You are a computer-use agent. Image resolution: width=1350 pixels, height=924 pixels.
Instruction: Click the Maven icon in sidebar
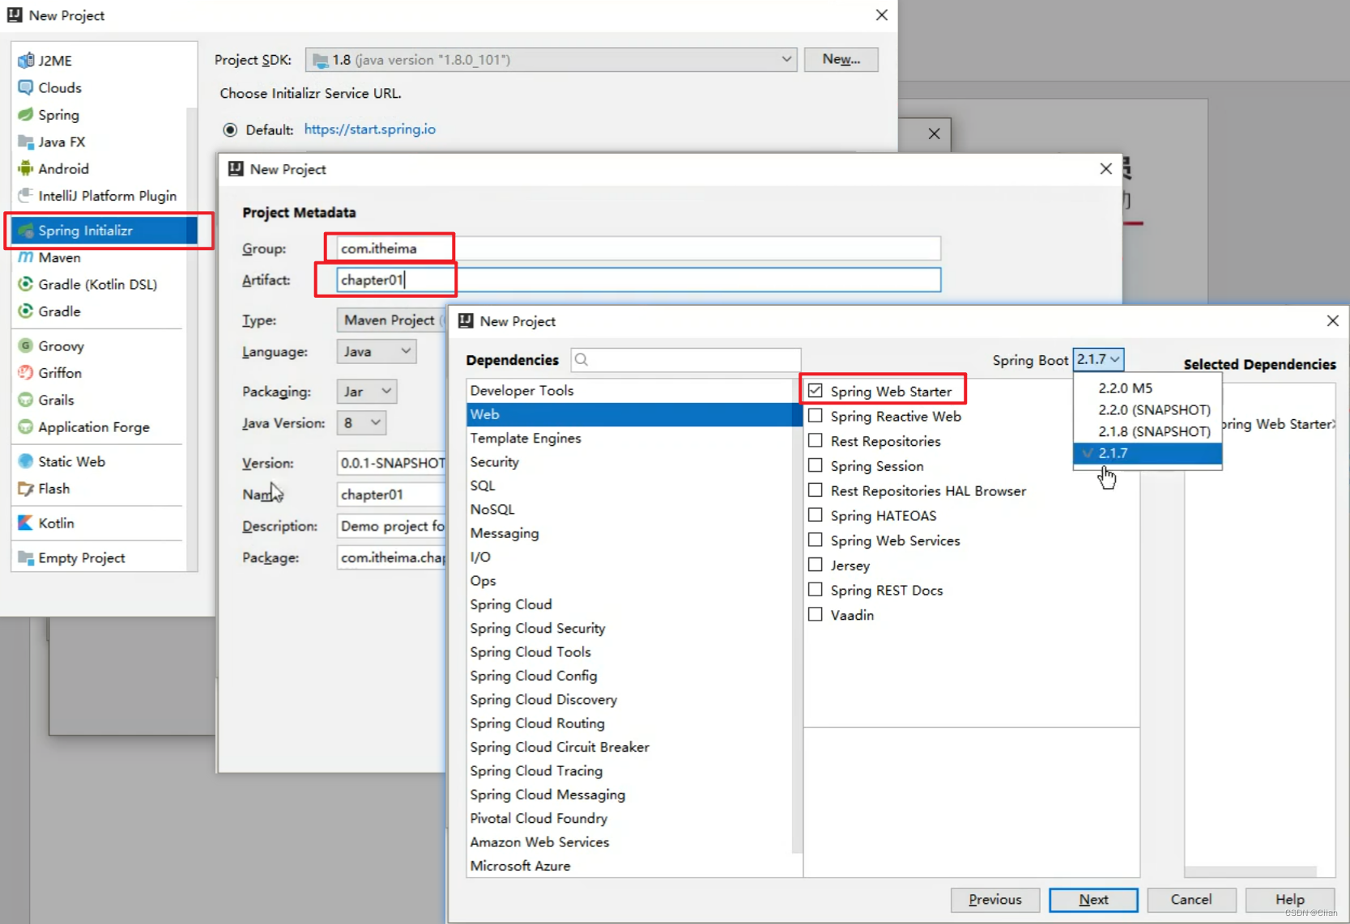coord(26,257)
